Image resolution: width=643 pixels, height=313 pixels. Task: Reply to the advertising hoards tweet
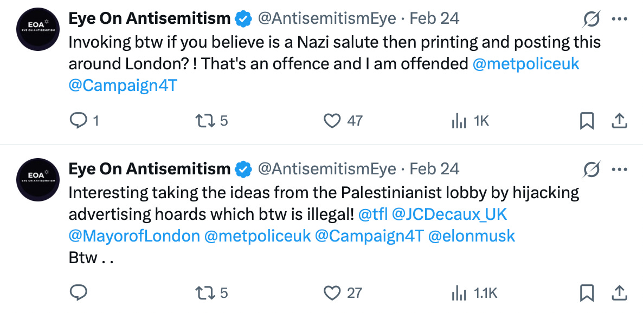point(79,293)
